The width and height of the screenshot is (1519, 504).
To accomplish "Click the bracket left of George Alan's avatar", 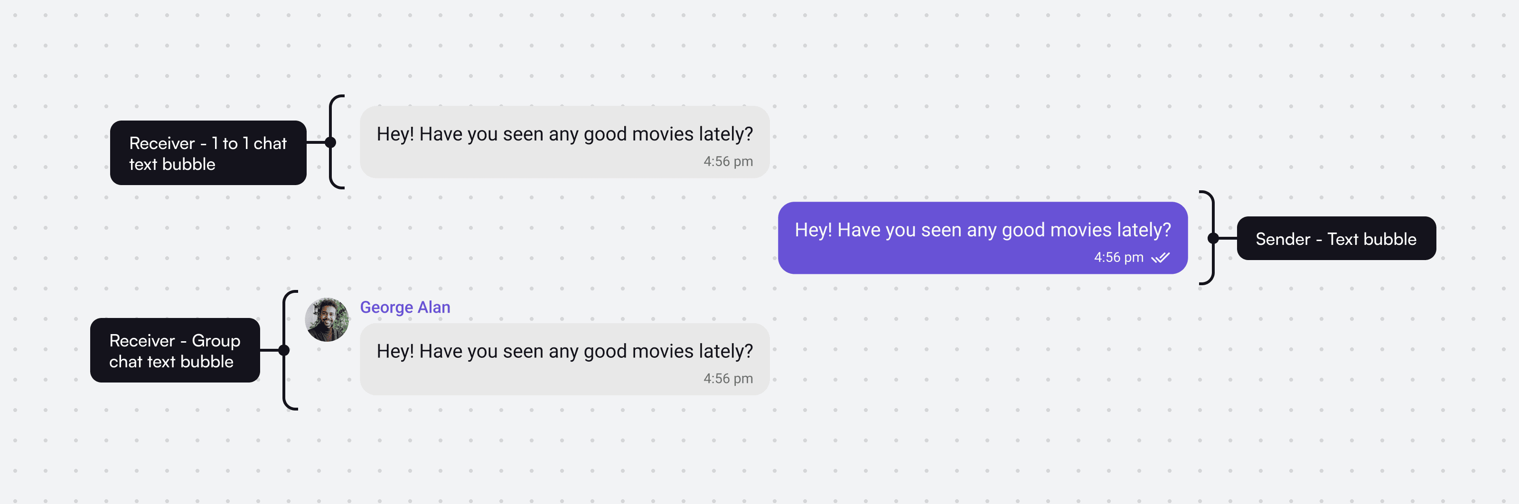I will [290, 350].
